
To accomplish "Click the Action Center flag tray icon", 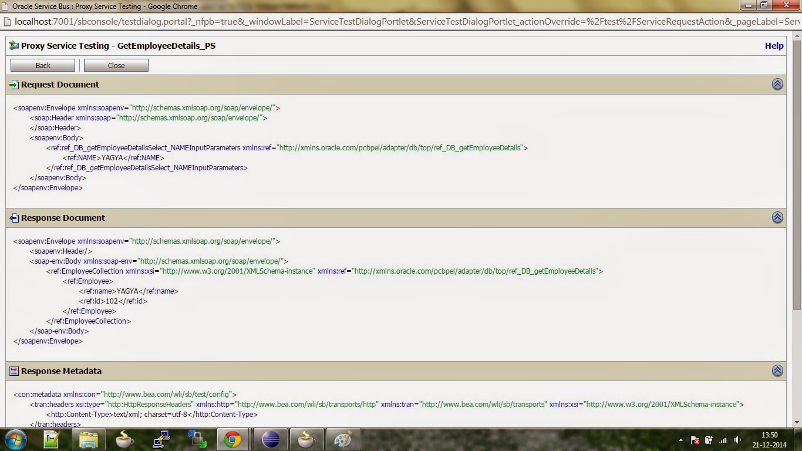I will [x=695, y=440].
